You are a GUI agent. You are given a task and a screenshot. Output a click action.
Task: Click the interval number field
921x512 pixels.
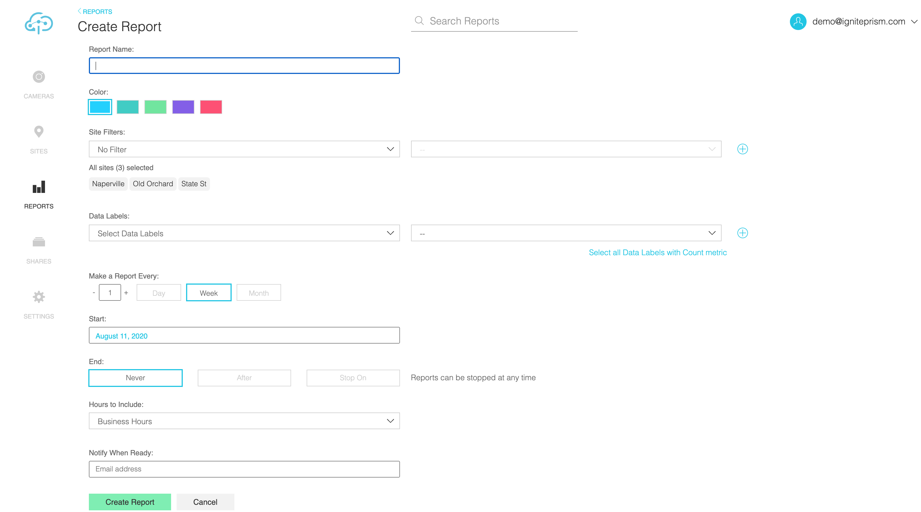click(x=110, y=293)
